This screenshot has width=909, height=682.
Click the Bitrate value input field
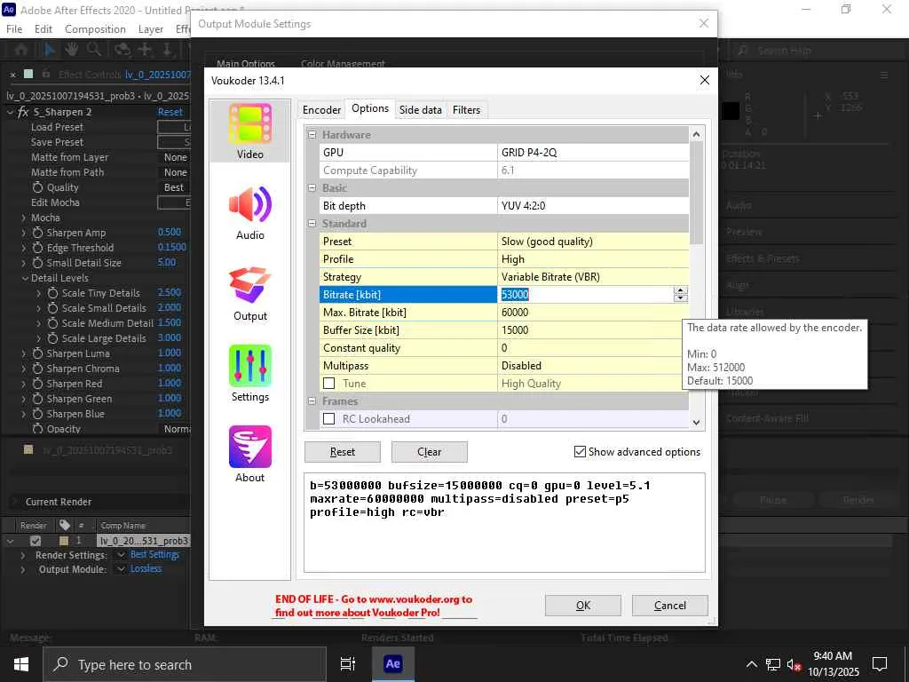coord(586,295)
